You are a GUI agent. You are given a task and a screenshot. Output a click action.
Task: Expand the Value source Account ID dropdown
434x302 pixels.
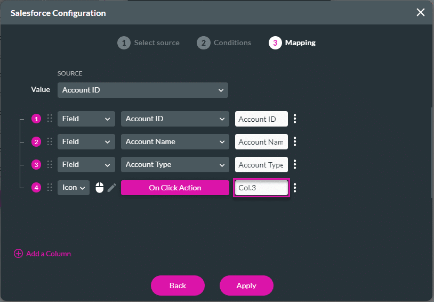tap(142, 90)
